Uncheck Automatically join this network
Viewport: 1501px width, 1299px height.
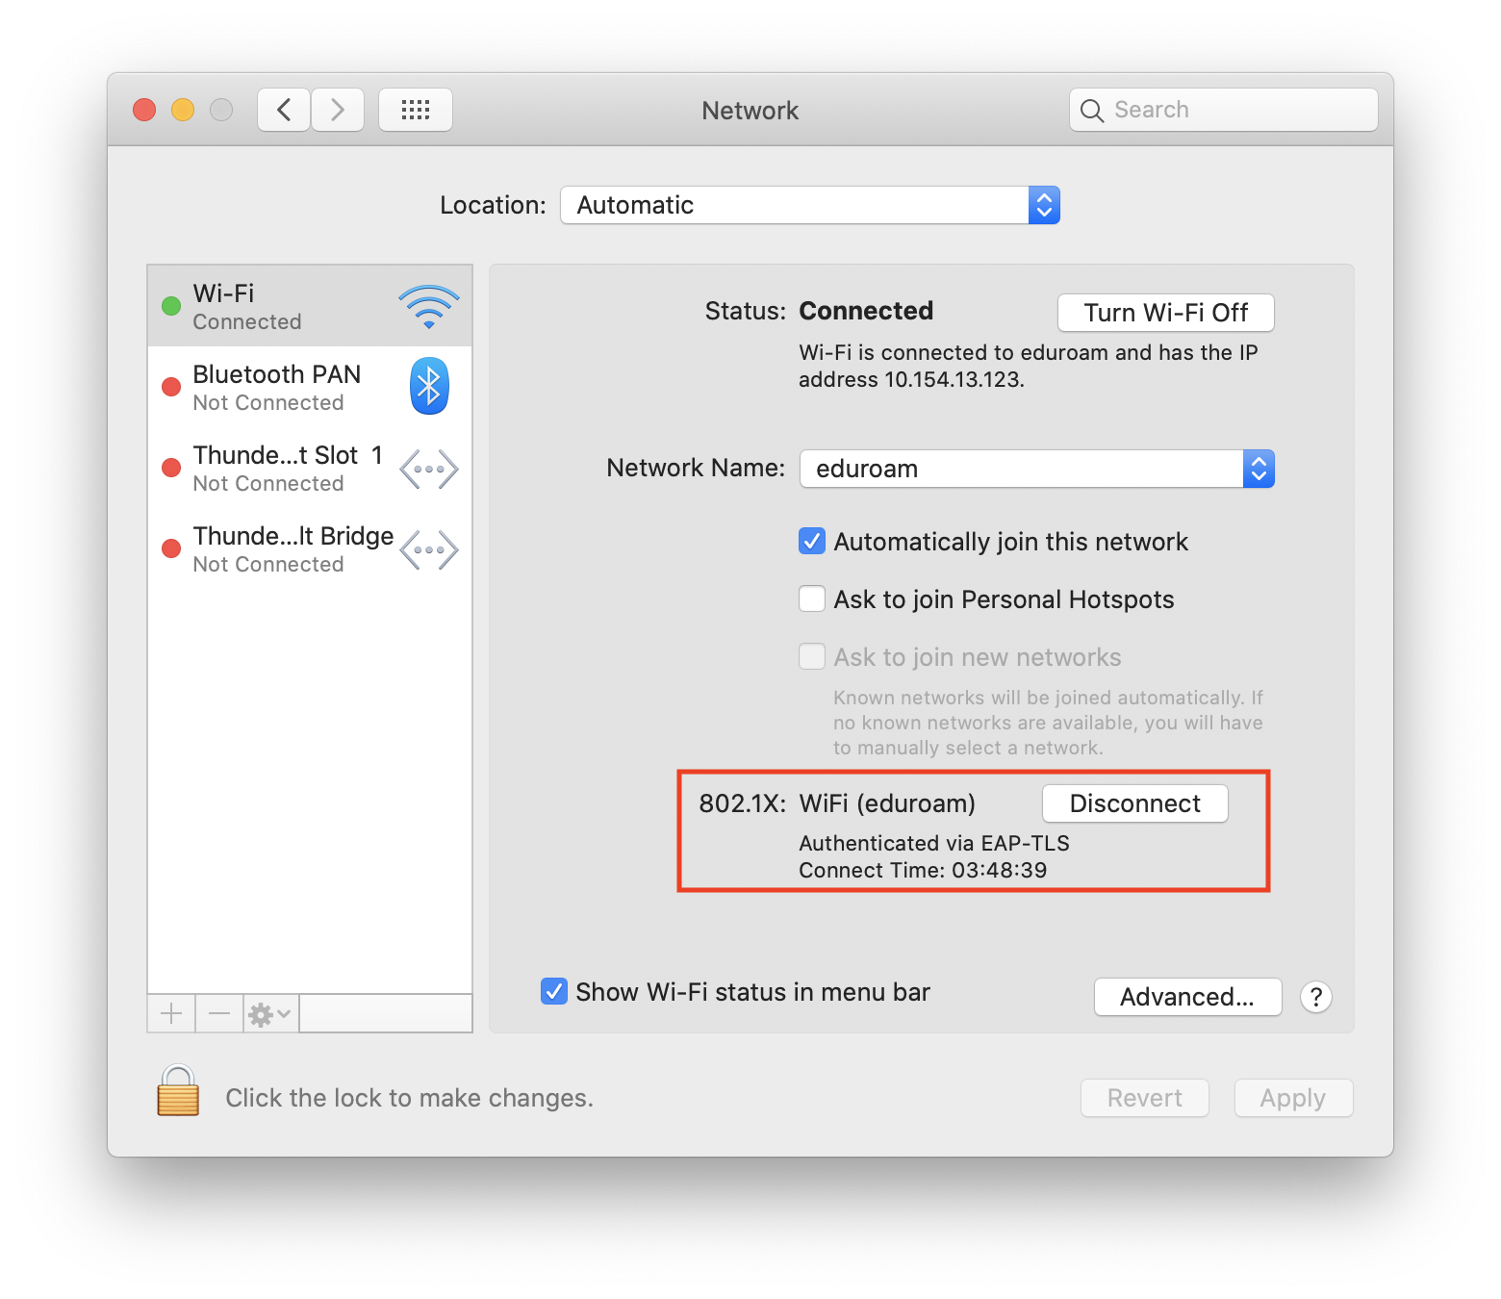tap(812, 542)
